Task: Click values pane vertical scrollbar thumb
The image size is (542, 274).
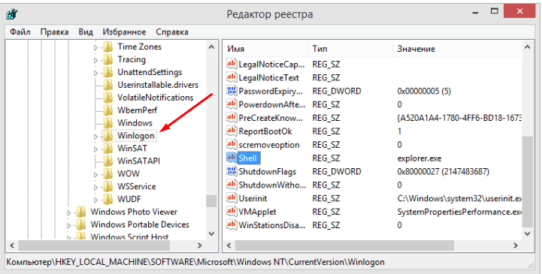Action: click(528, 182)
